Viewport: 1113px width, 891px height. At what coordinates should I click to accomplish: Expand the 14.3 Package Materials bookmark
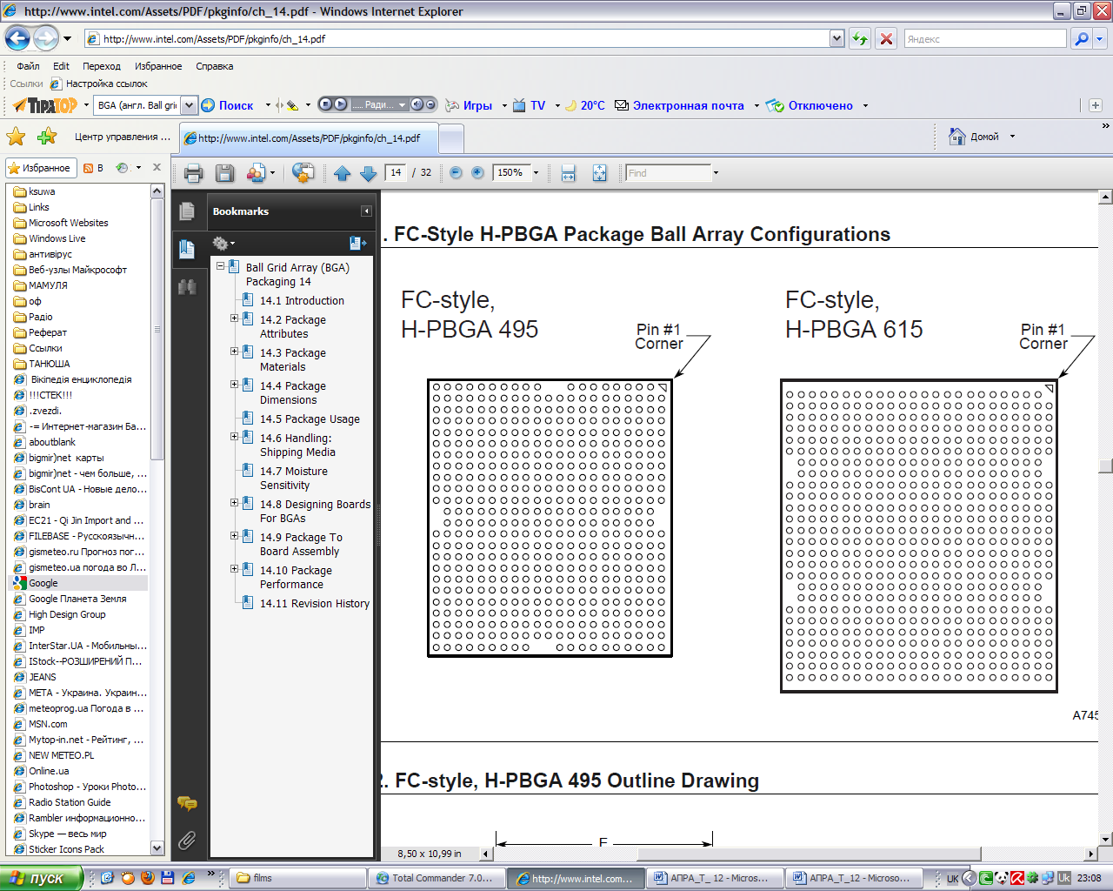tap(234, 352)
